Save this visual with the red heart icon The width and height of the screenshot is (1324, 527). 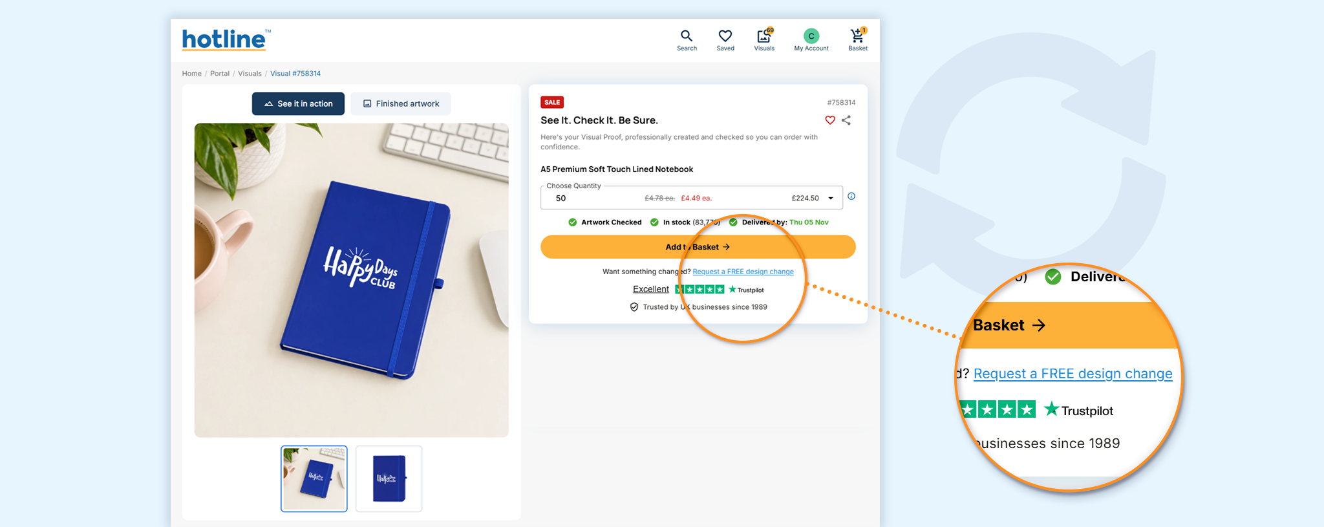click(830, 120)
